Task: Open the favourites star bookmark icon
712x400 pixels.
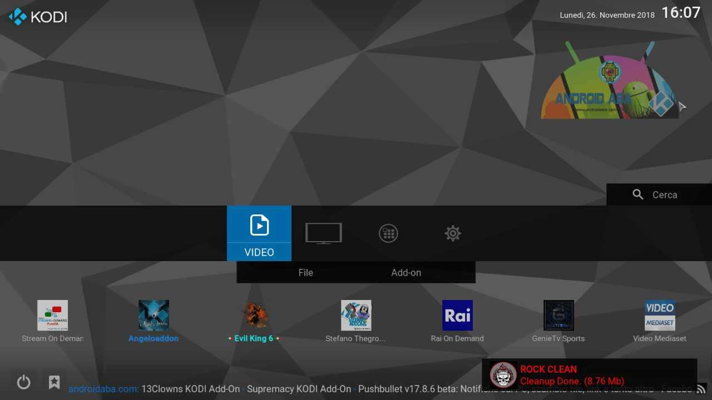Action: (x=54, y=382)
